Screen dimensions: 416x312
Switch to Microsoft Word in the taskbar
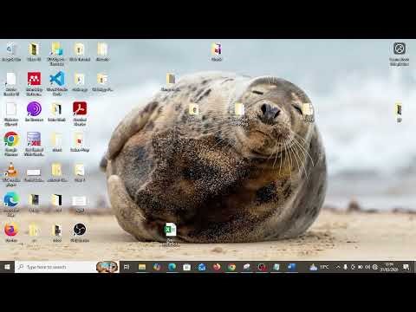tap(292, 267)
